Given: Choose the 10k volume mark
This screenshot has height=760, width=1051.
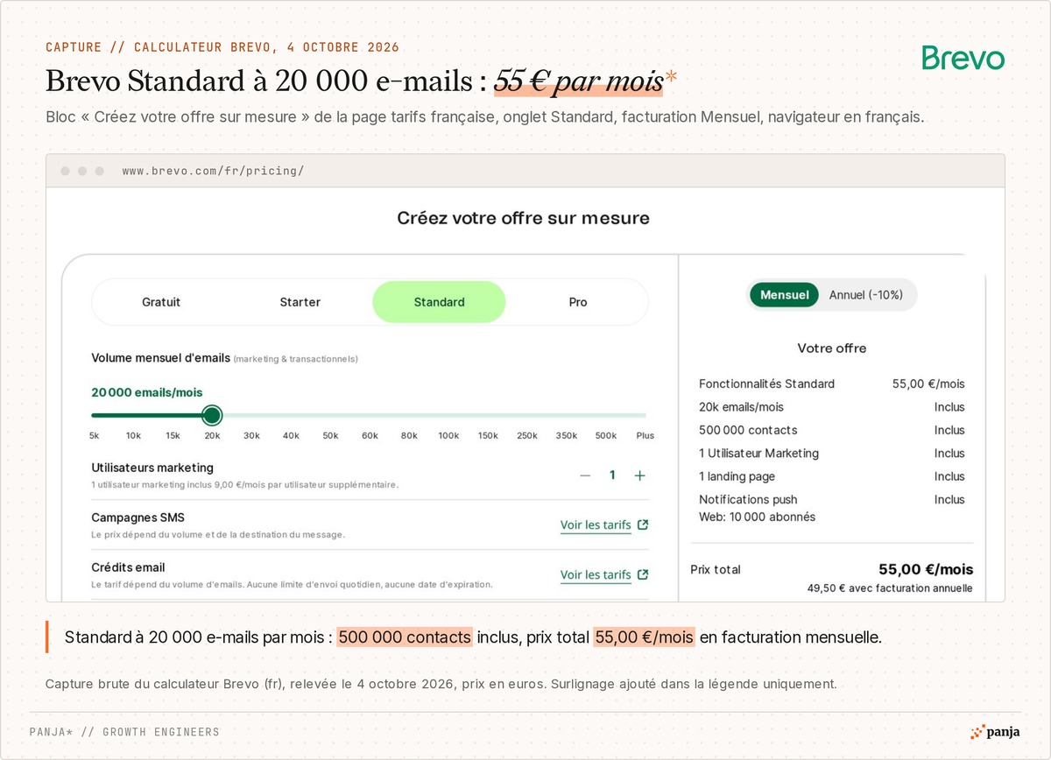Looking at the screenshot, I should 133,435.
